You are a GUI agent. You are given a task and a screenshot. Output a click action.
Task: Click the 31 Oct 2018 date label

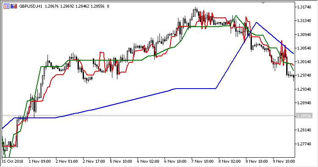point(12,161)
